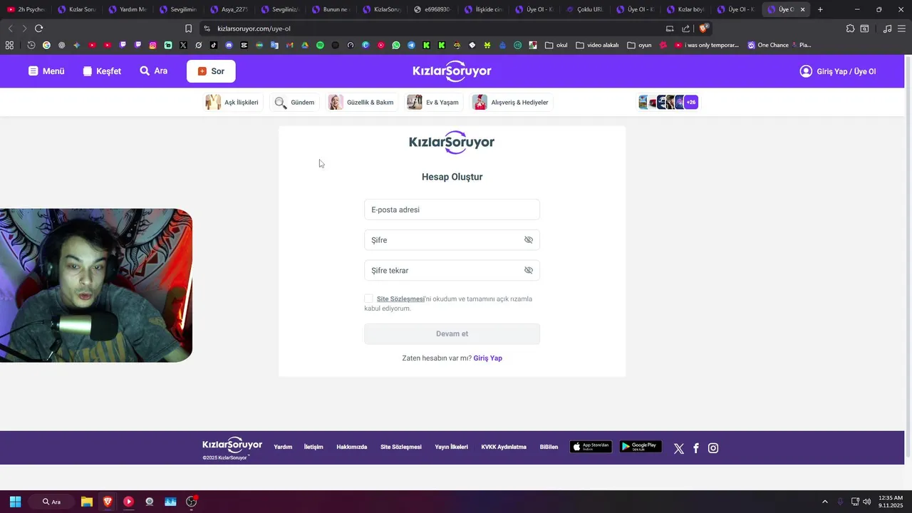This screenshot has width=912, height=513.
Task: Open the Discord bookmark icon
Action: point(229,45)
